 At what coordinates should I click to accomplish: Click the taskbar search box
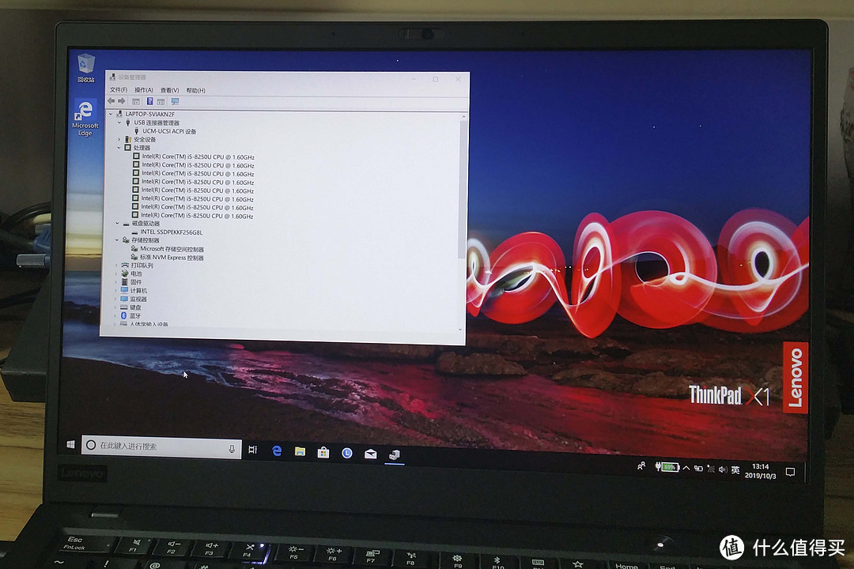(x=161, y=447)
